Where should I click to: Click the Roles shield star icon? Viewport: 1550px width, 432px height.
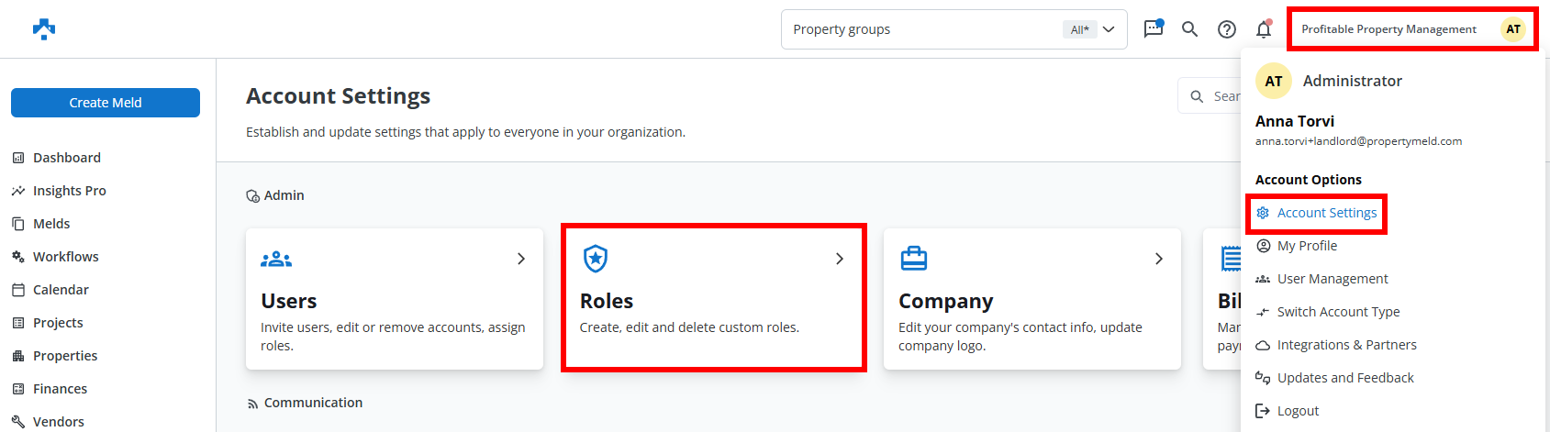click(x=596, y=259)
